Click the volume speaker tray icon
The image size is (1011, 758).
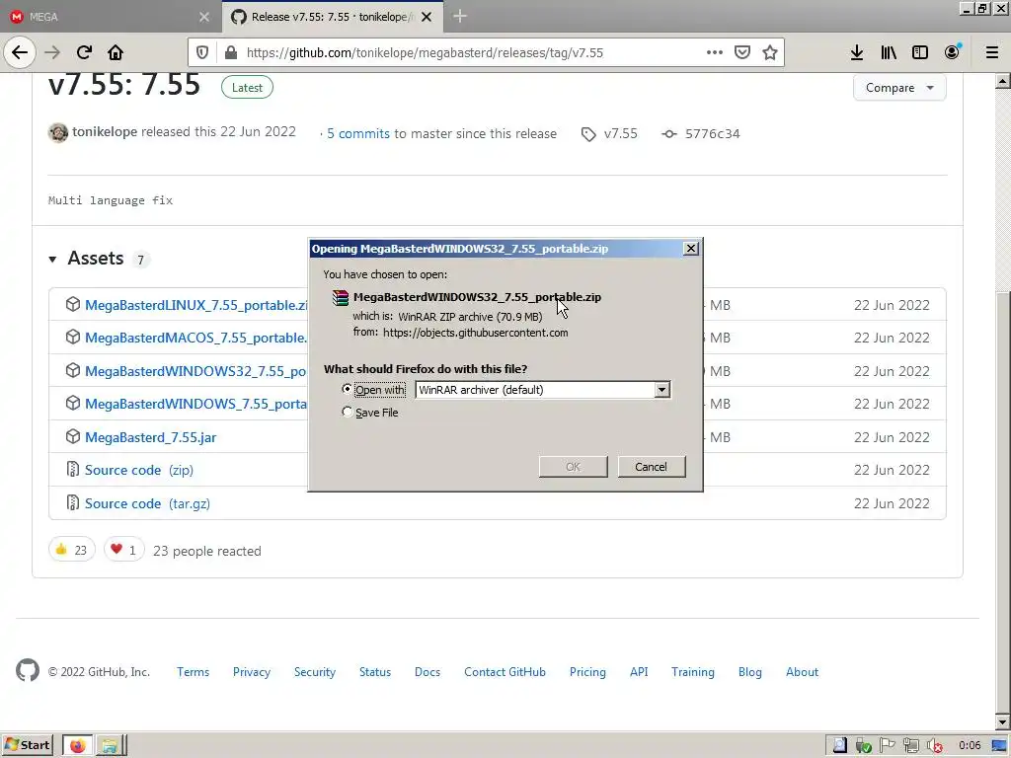(934, 746)
